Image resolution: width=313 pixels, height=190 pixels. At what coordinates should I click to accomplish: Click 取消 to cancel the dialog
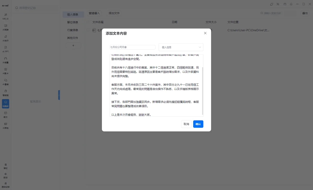click(186, 124)
